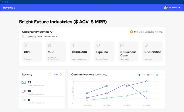Go to previous month in Activity
184x112 pixels.
[50, 74]
